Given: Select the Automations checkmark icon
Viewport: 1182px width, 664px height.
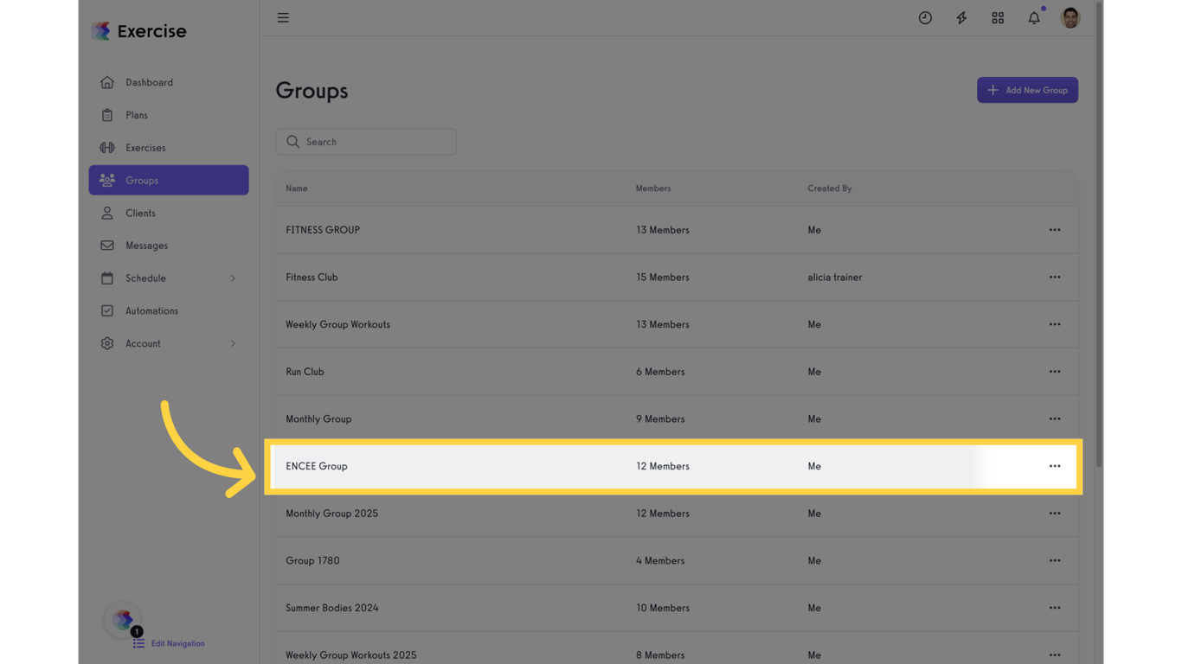Looking at the screenshot, I should 107,310.
